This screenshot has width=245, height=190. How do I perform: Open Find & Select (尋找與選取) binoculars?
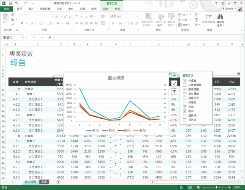220,16
